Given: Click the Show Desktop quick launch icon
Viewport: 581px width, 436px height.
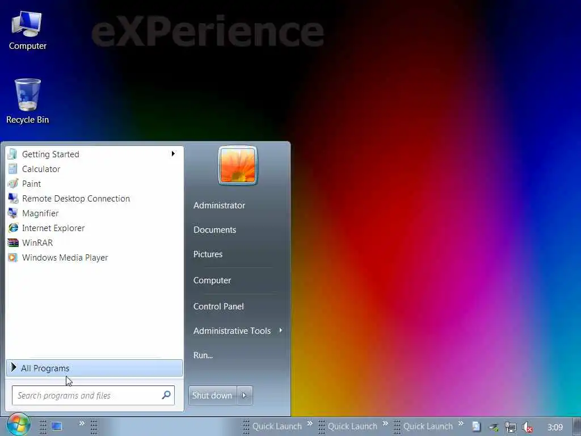Looking at the screenshot, I should click(x=57, y=426).
